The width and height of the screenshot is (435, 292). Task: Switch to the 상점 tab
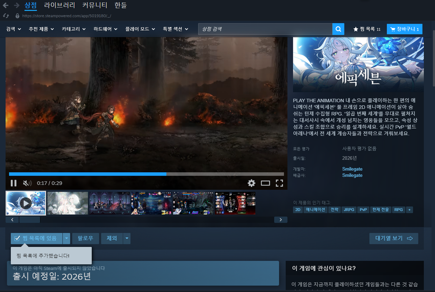[x=31, y=5]
